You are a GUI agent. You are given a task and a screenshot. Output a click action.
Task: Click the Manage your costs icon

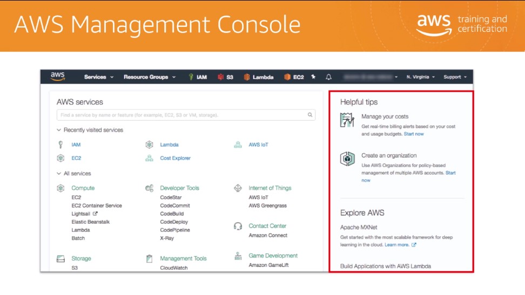coord(347,120)
